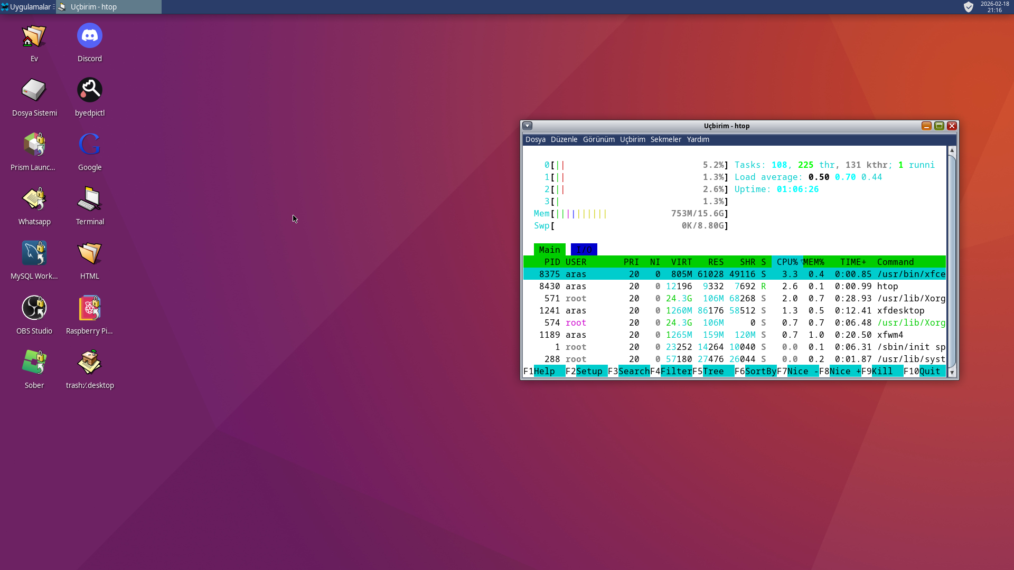This screenshot has width=1014, height=570.
Task: Open the Sekmeler menu in terminal
Action: click(x=665, y=139)
